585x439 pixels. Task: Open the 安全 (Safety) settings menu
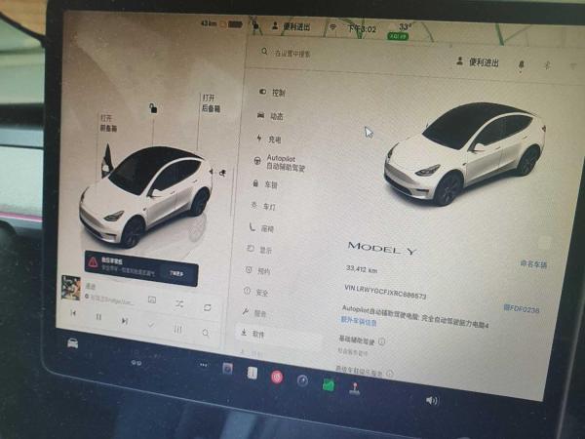pos(255,292)
